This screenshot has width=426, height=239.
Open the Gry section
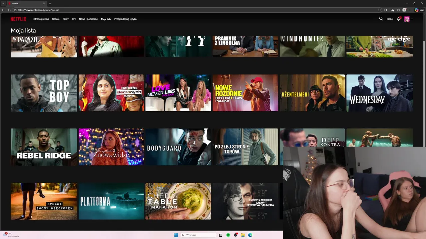[x=74, y=19]
